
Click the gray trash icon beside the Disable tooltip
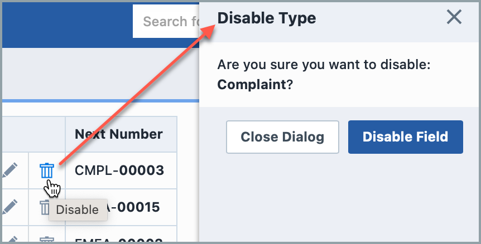tap(44, 207)
